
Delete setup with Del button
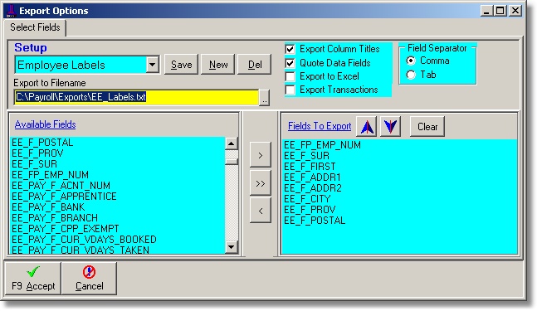pyautogui.click(x=255, y=65)
